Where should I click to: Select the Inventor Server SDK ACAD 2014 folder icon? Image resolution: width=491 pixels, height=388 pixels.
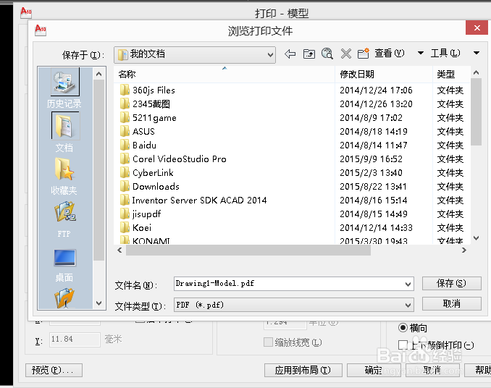(125, 201)
